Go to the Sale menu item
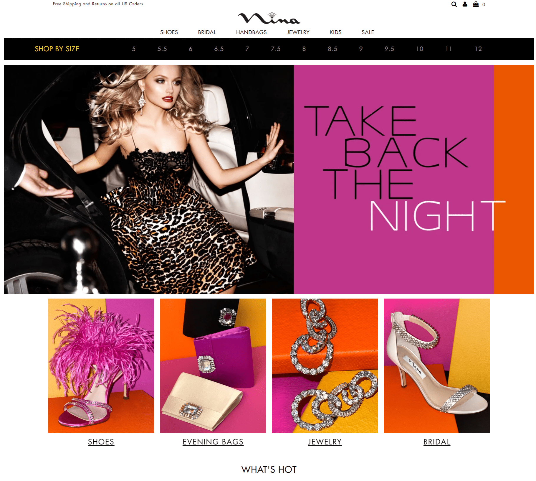 (x=368, y=32)
